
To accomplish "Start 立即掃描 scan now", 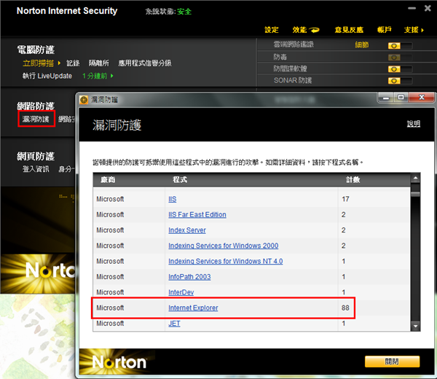I will [x=38, y=63].
